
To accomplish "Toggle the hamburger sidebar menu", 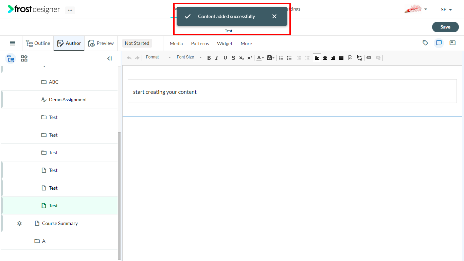I will [13, 43].
